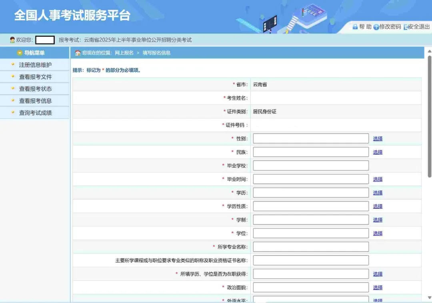This screenshot has height=303, width=432.
Task: Open the 选择 picker for 毕业时间
Action: [377, 179]
